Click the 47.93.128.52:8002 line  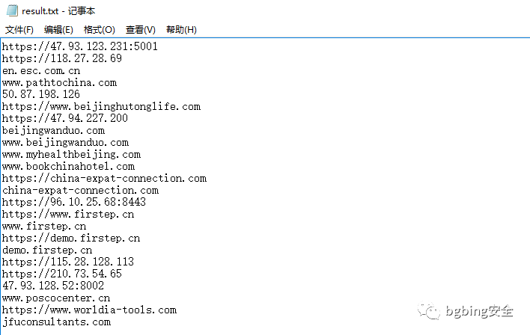click(x=53, y=286)
